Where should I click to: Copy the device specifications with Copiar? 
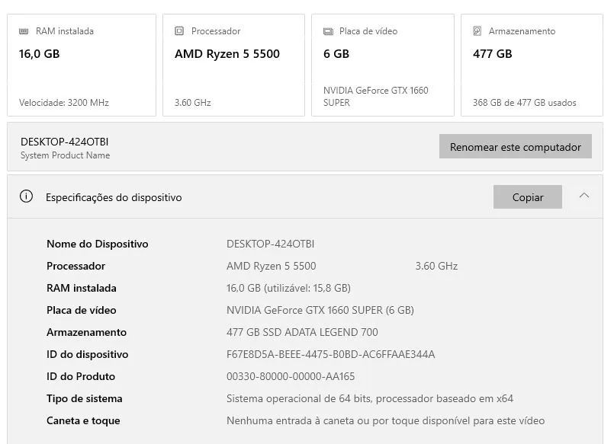[x=528, y=197]
